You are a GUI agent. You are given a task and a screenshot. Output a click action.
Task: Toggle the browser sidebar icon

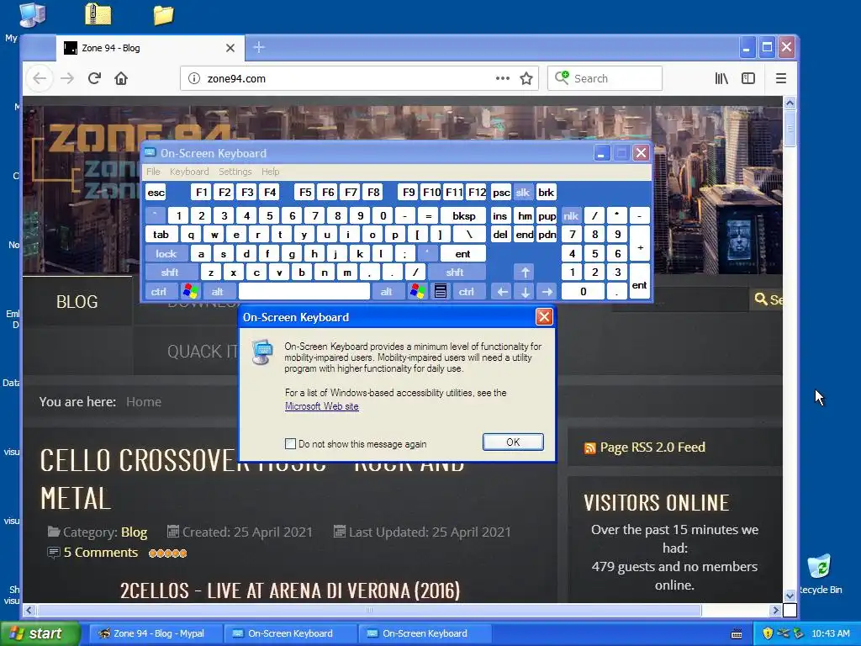[747, 78]
